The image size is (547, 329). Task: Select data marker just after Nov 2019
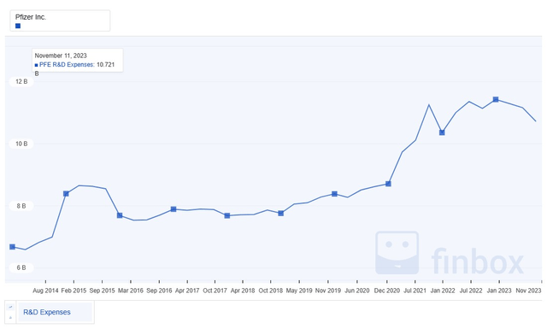click(334, 194)
